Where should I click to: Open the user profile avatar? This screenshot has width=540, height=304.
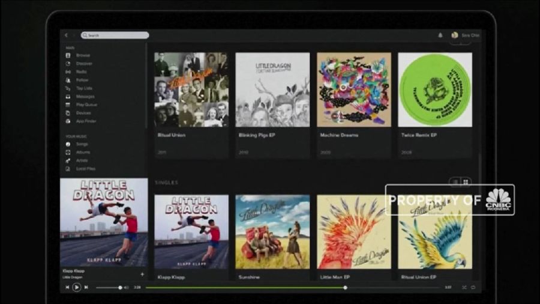click(x=455, y=35)
